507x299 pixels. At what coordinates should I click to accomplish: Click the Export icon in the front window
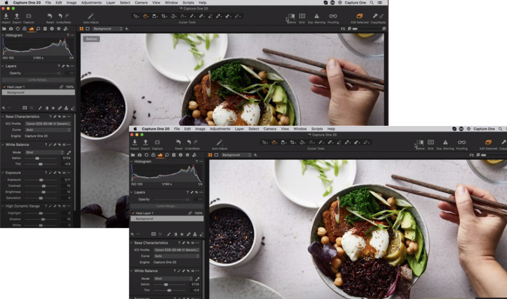coord(146,142)
